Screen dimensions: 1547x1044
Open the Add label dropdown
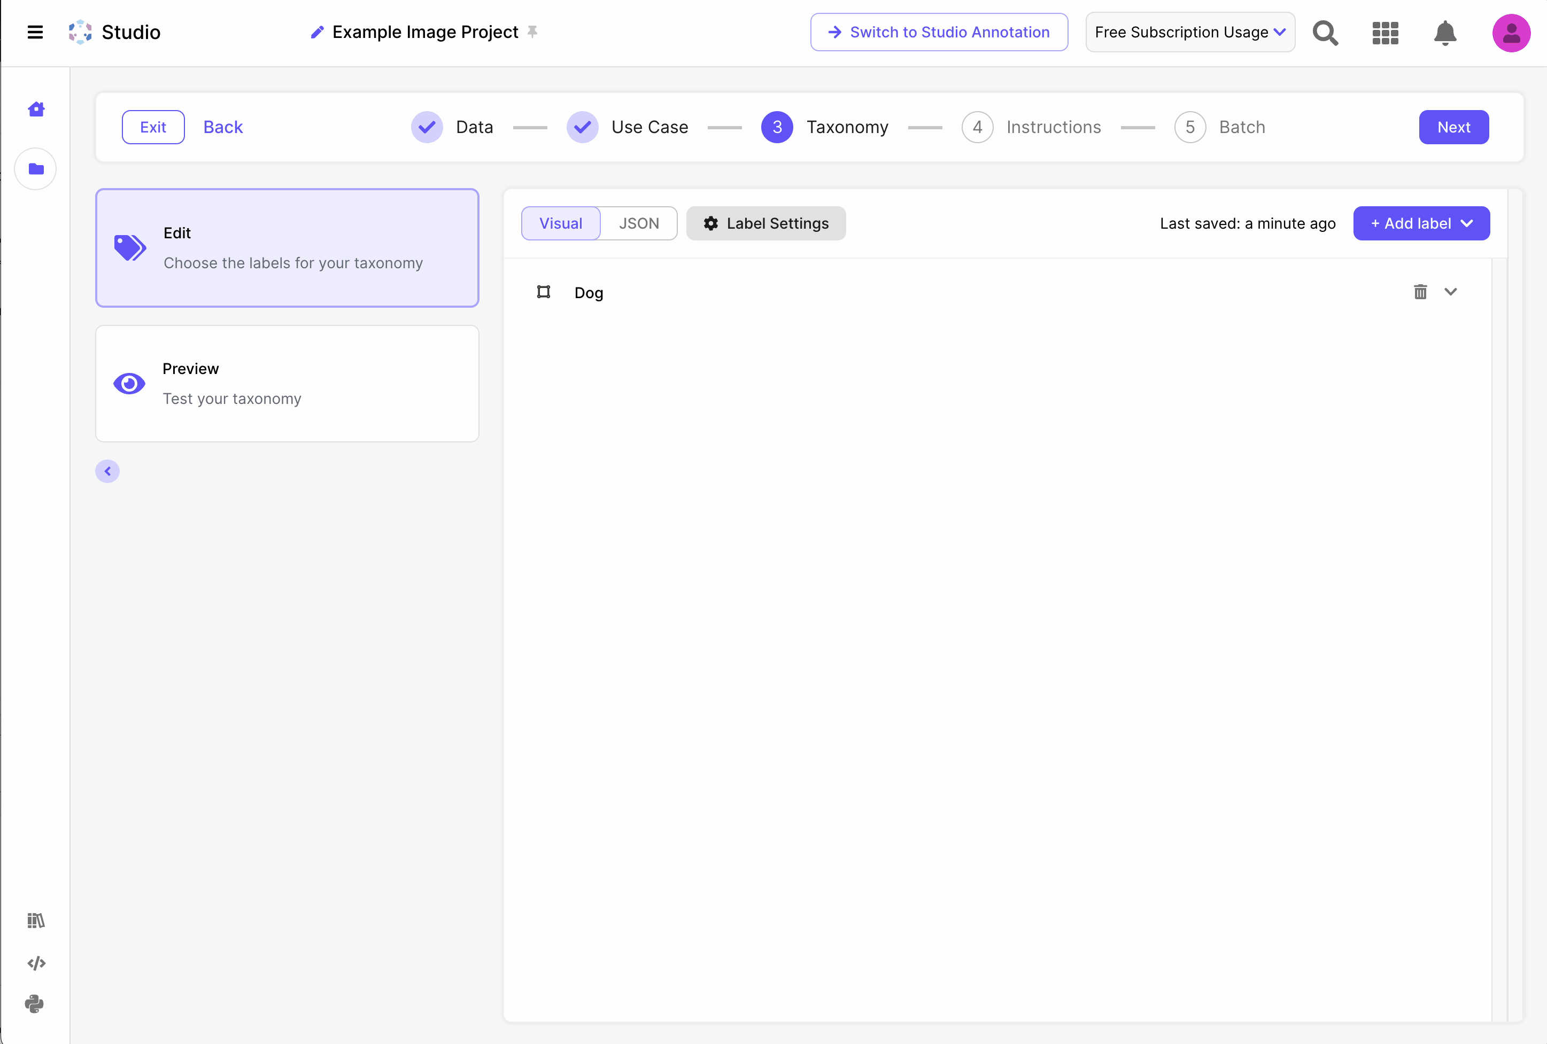1421,223
